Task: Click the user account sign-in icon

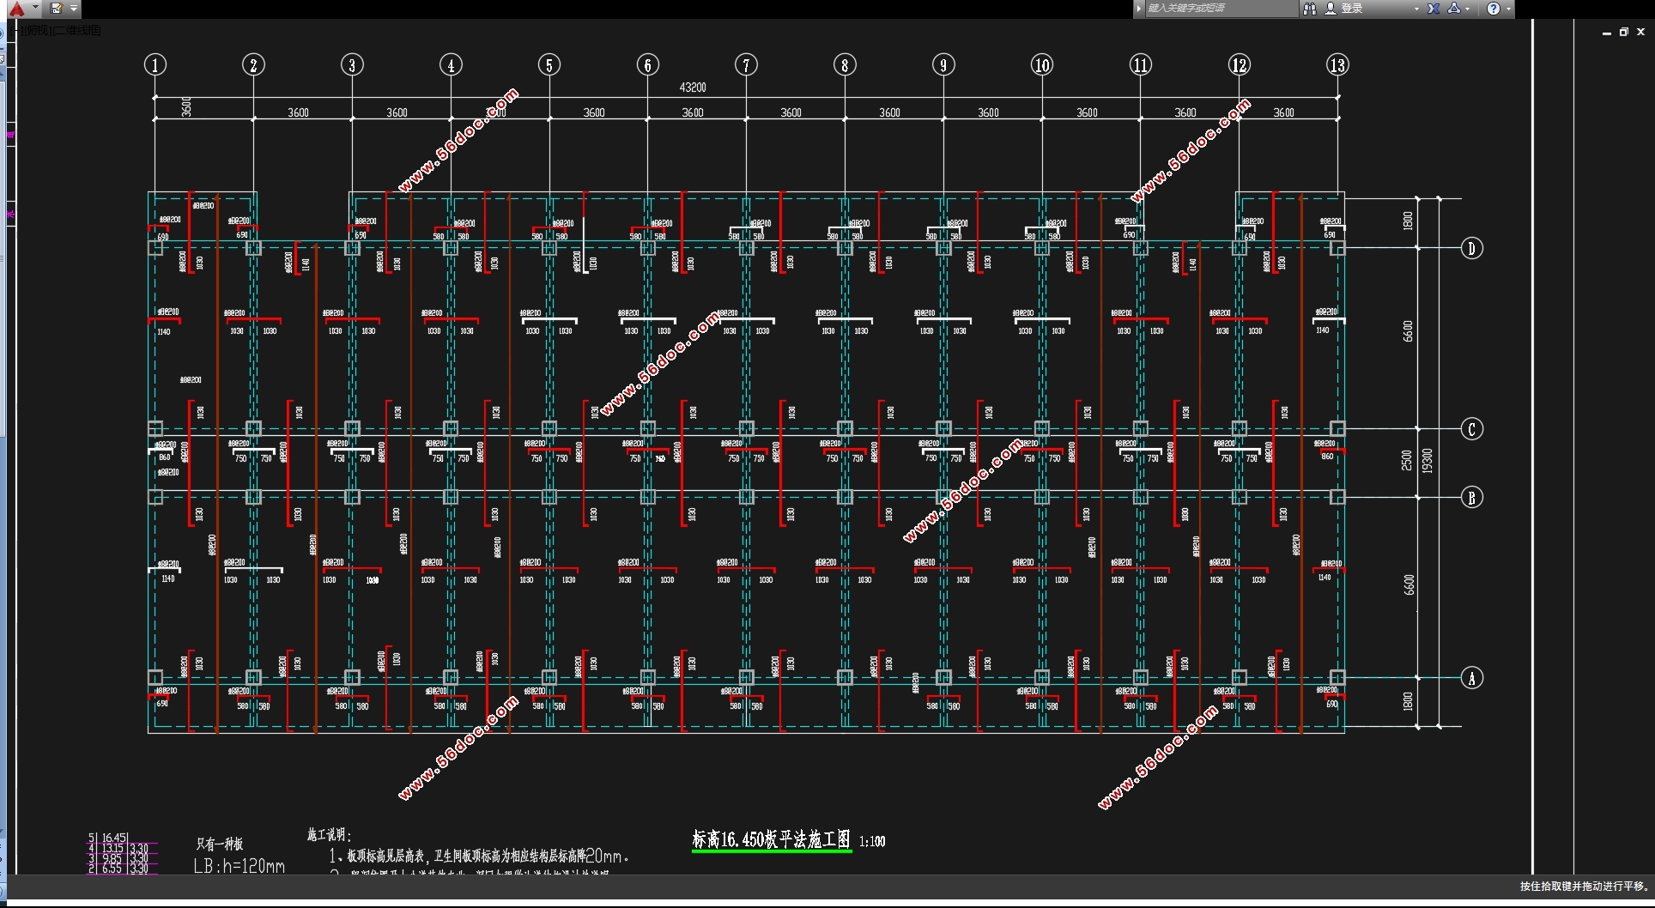Action: [x=1331, y=9]
